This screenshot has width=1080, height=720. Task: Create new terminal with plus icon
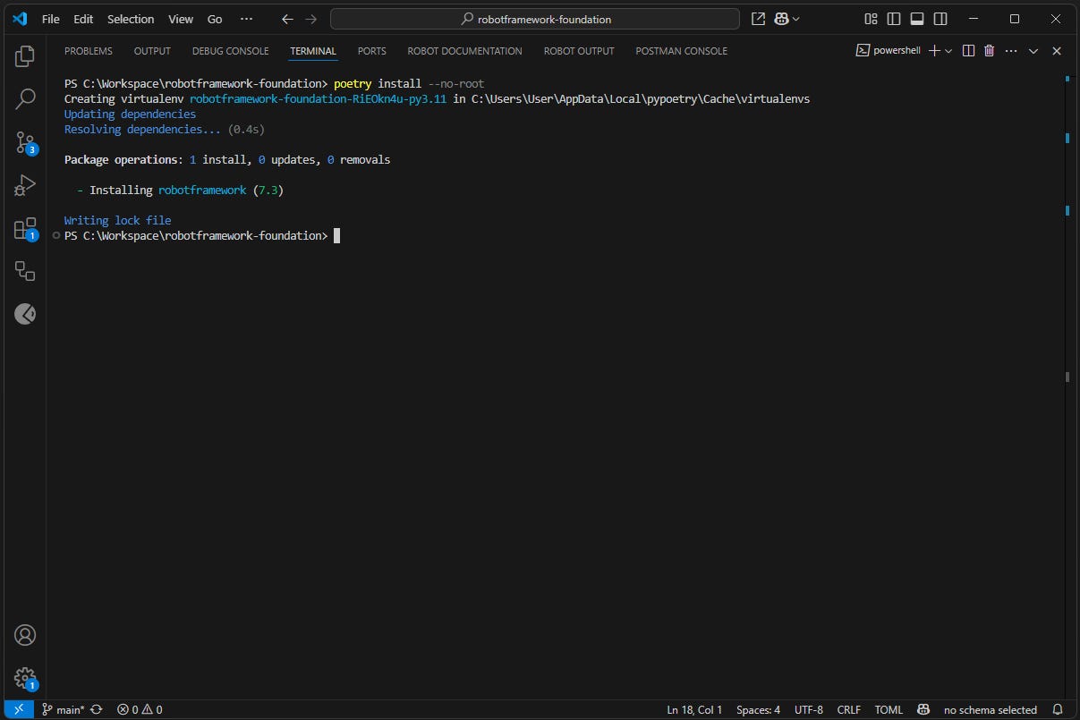[934, 51]
